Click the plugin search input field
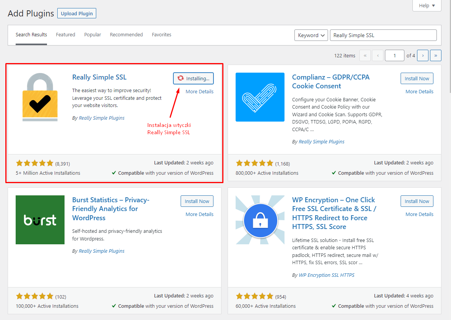Viewport: 451px width, 320px height. pos(383,35)
